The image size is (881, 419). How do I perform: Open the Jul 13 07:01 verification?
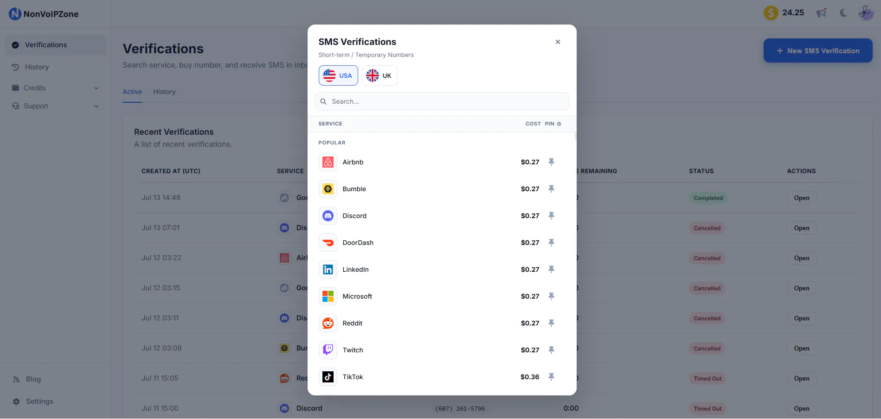click(801, 228)
